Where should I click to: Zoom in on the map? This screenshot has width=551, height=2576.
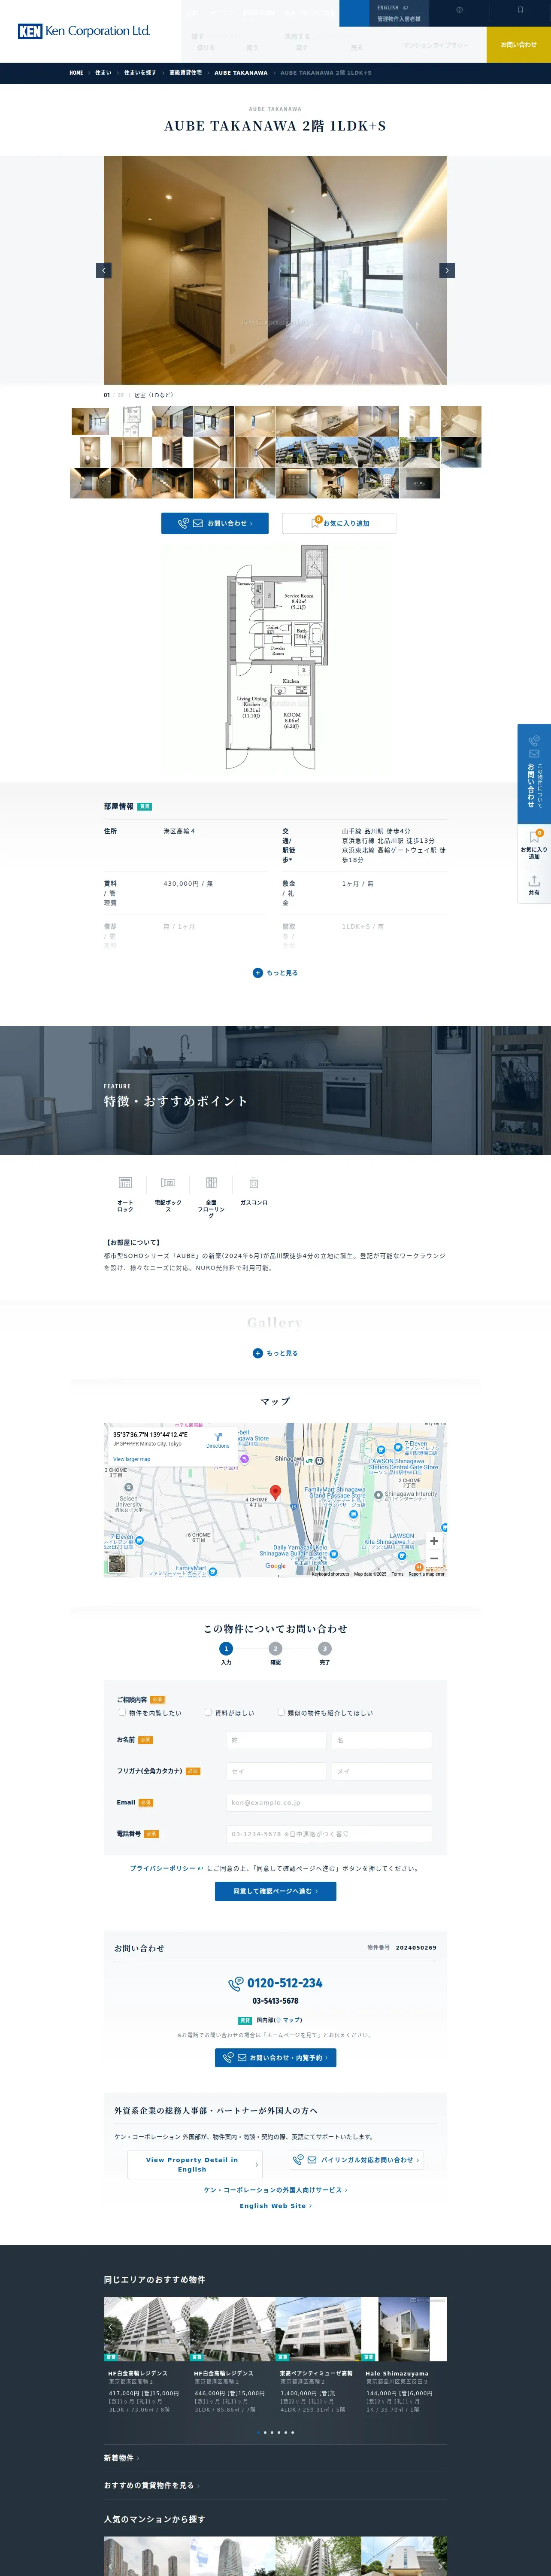pyautogui.click(x=434, y=1541)
